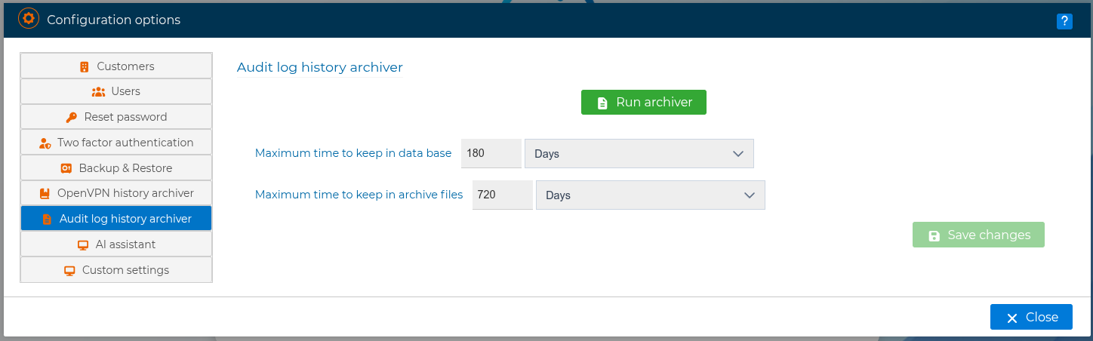Open the data base time unit dropdown

pos(639,153)
